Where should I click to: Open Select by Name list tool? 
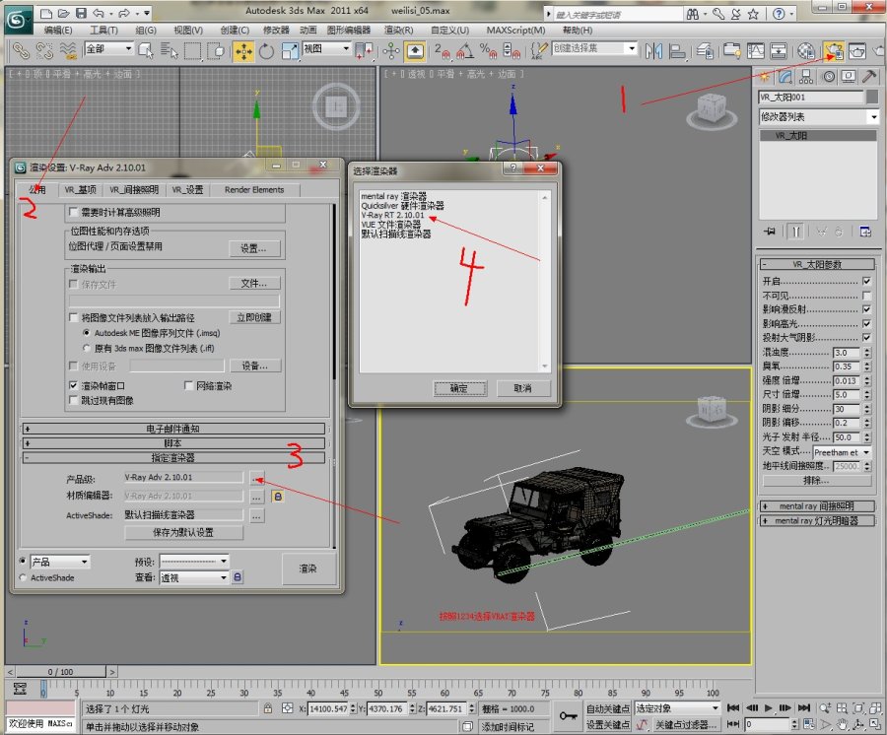[169, 51]
